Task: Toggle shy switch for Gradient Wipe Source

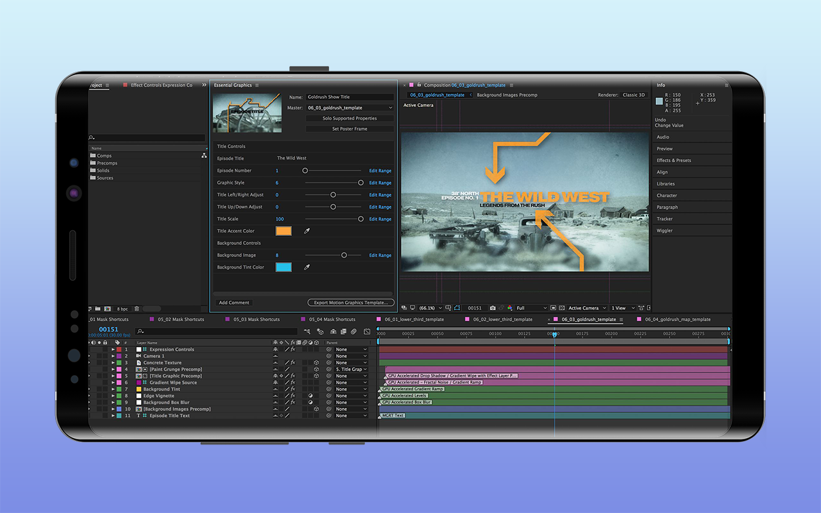Action: pyautogui.click(x=275, y=383)
